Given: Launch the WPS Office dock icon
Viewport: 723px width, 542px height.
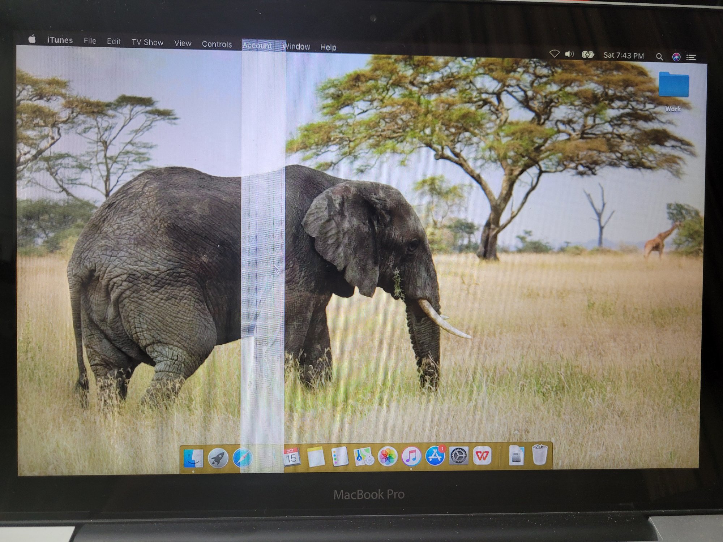Looking at the screenshot, I should (482, 456).
